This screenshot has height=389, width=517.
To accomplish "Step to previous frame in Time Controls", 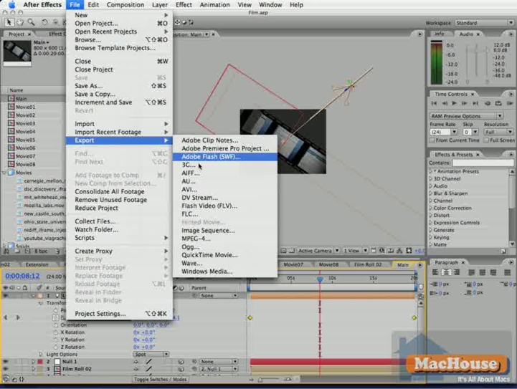I will tap(445, 103).
